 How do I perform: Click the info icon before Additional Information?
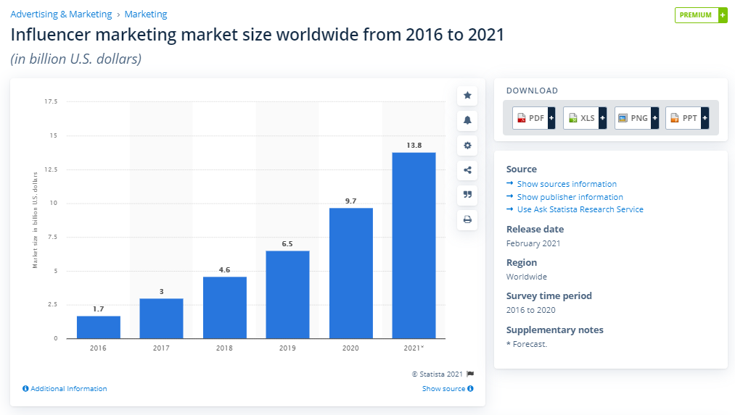tap(25, 388)
